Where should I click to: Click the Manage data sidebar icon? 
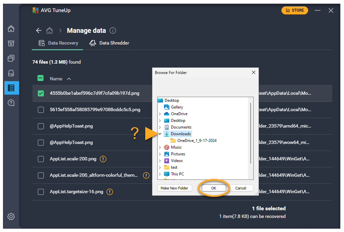tap(11, 88)
